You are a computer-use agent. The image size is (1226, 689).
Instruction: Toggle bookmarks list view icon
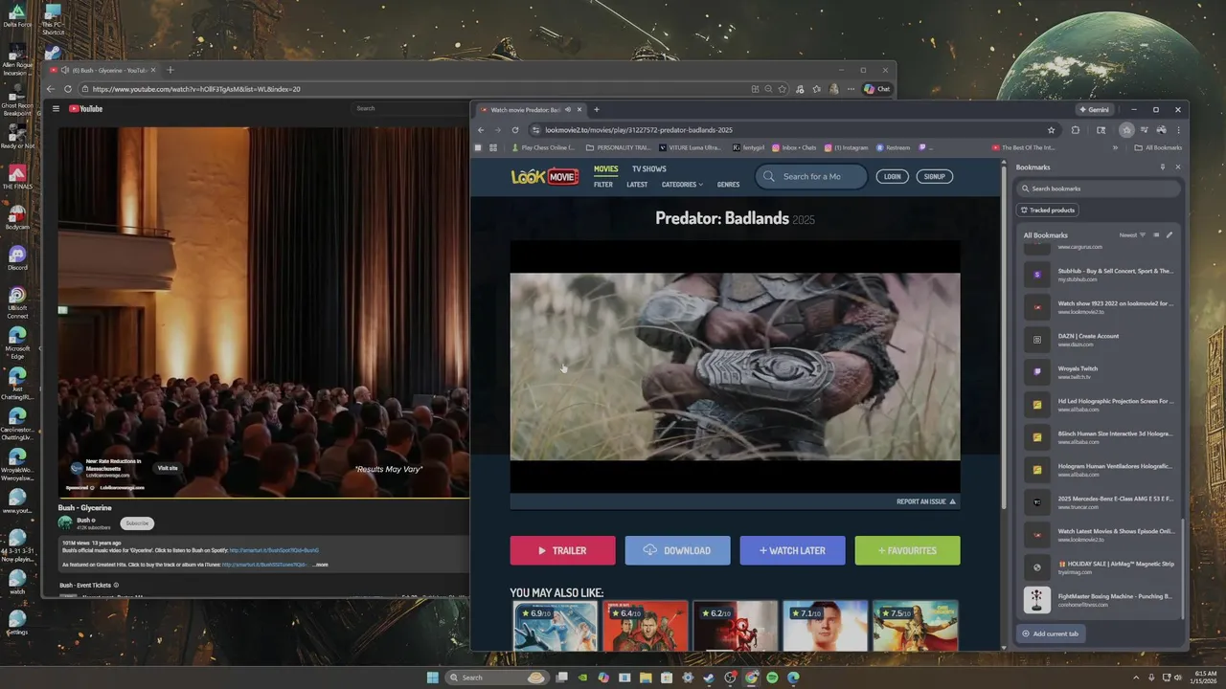[1156, 234]
